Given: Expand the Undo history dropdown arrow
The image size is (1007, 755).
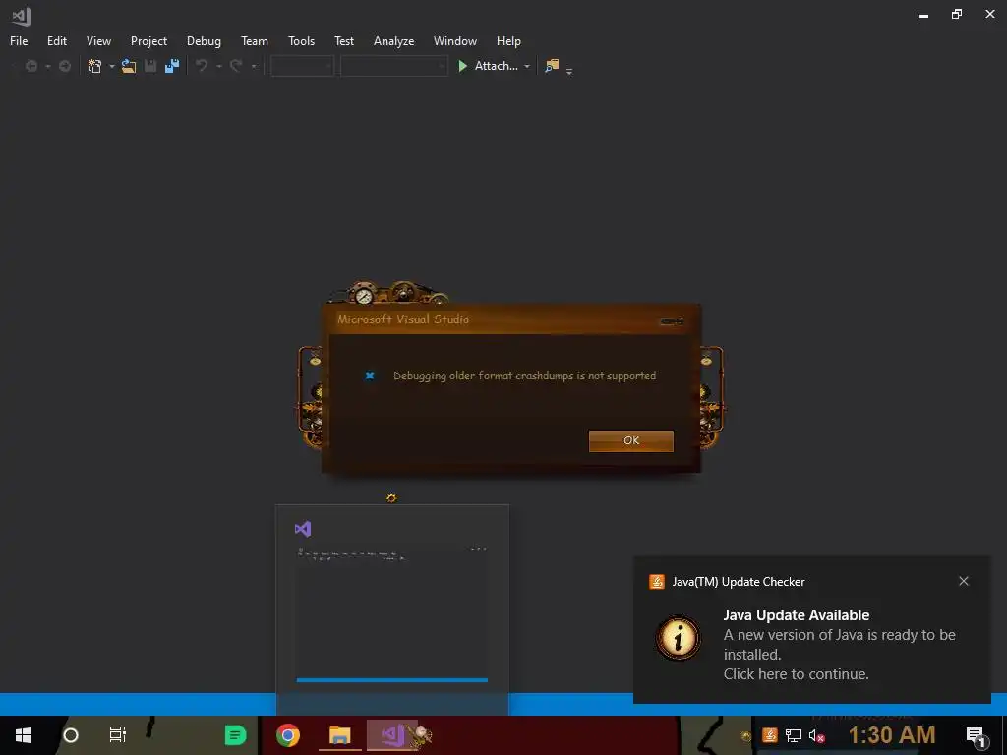Looking at the screenshot, I should point(218,66).
